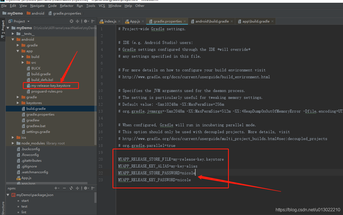Select gradle.properties in the project tree
Image resolution: width=343 pixels, height=215 pixels.
(x=40, y=114)
